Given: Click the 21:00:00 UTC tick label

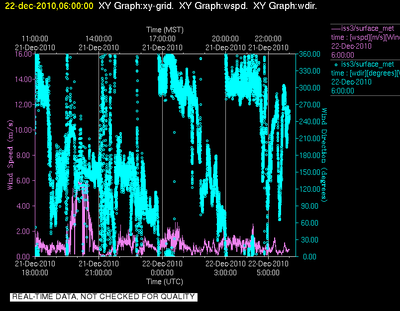Looking at the screenshot, I should (x=99, y=273).
